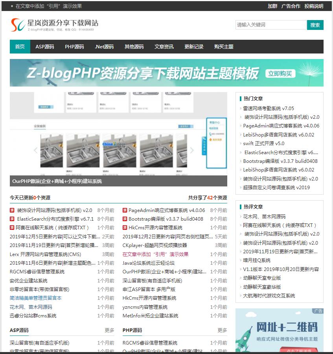Image resolution: width=333 pixels, height=354 pixels.
Task: Open the top bar notice 在文章中添加“引用”演示效果
Action: 49,6
